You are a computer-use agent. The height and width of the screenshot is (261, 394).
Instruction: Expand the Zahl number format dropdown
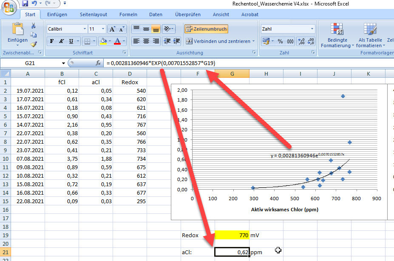pyautogui.click(x=312, y=29)
